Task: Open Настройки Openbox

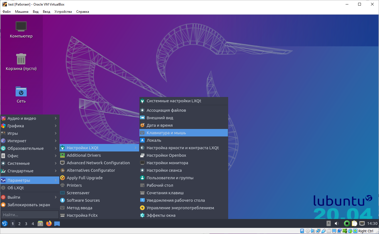Action: point(184,155)
